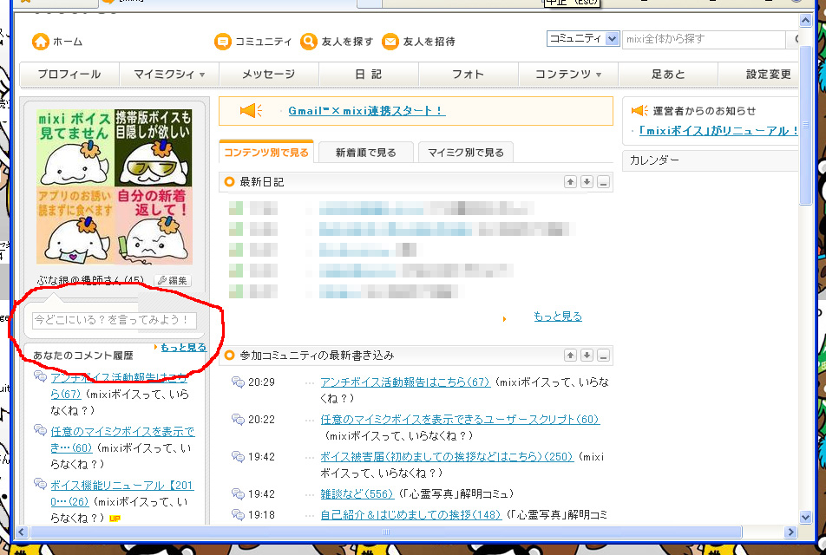The height and width of the screenshot is (555, 826).
Task: Click the comment icon beside sidebar アンチボイス link
Action: (40, 376)
